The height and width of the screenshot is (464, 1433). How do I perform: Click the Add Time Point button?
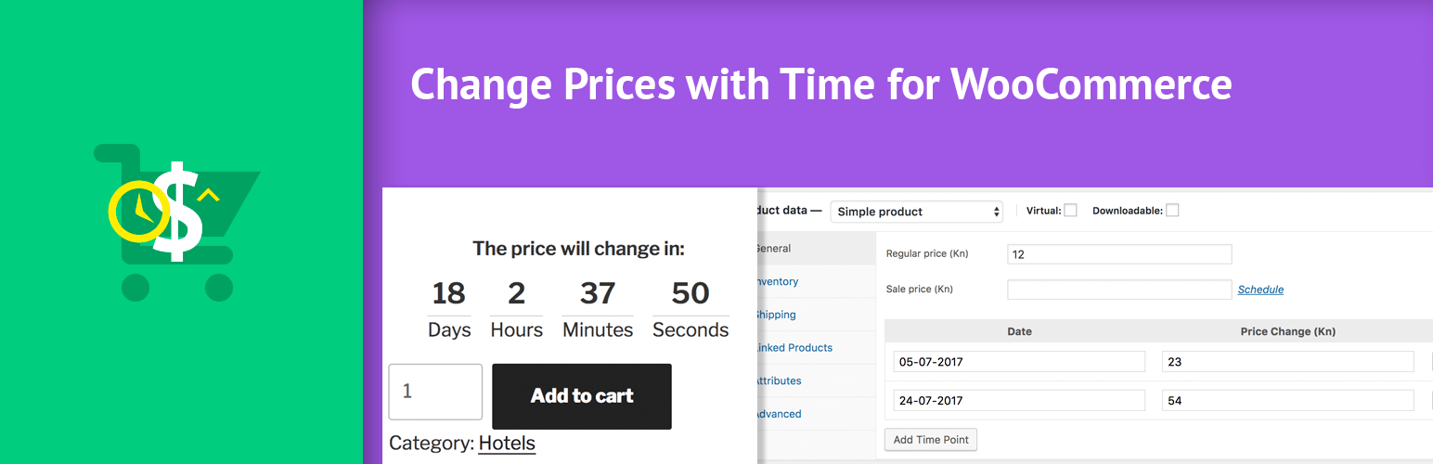click(x=931, y=440)
